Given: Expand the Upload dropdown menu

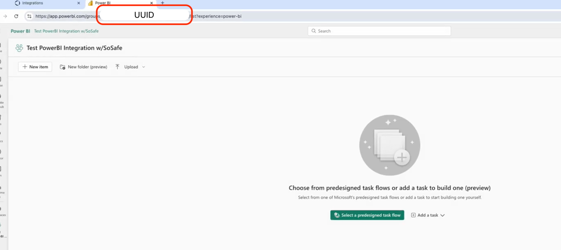Looking at the screenshot, I should (x=144, y=67).
